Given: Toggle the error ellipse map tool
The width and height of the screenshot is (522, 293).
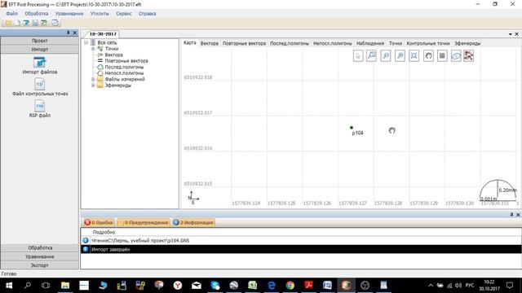Looking at the screenshot, I should 456,56.
